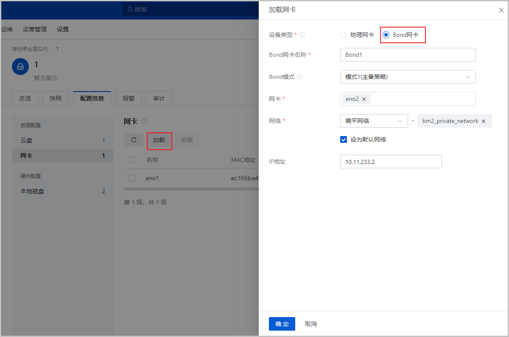The width and height of the screenshot is (509, 337).
Task: Select the Bond网卡 radio button
Action: tap(386, 35)
